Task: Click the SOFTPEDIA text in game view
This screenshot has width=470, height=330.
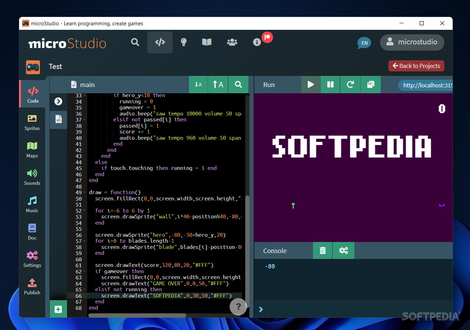Action: tap(352, 146)
